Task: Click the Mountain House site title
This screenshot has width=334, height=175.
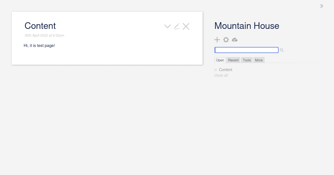Action: point(247,26)
